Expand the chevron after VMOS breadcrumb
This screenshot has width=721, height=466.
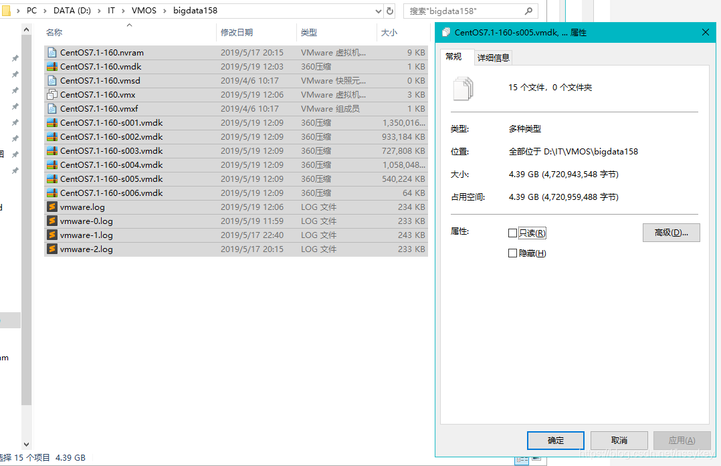pyautogui.click(x=165, y=11)
